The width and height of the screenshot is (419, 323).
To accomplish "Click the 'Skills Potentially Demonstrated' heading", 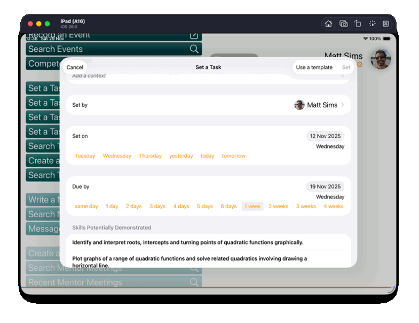I will click(x=112, y=227).
